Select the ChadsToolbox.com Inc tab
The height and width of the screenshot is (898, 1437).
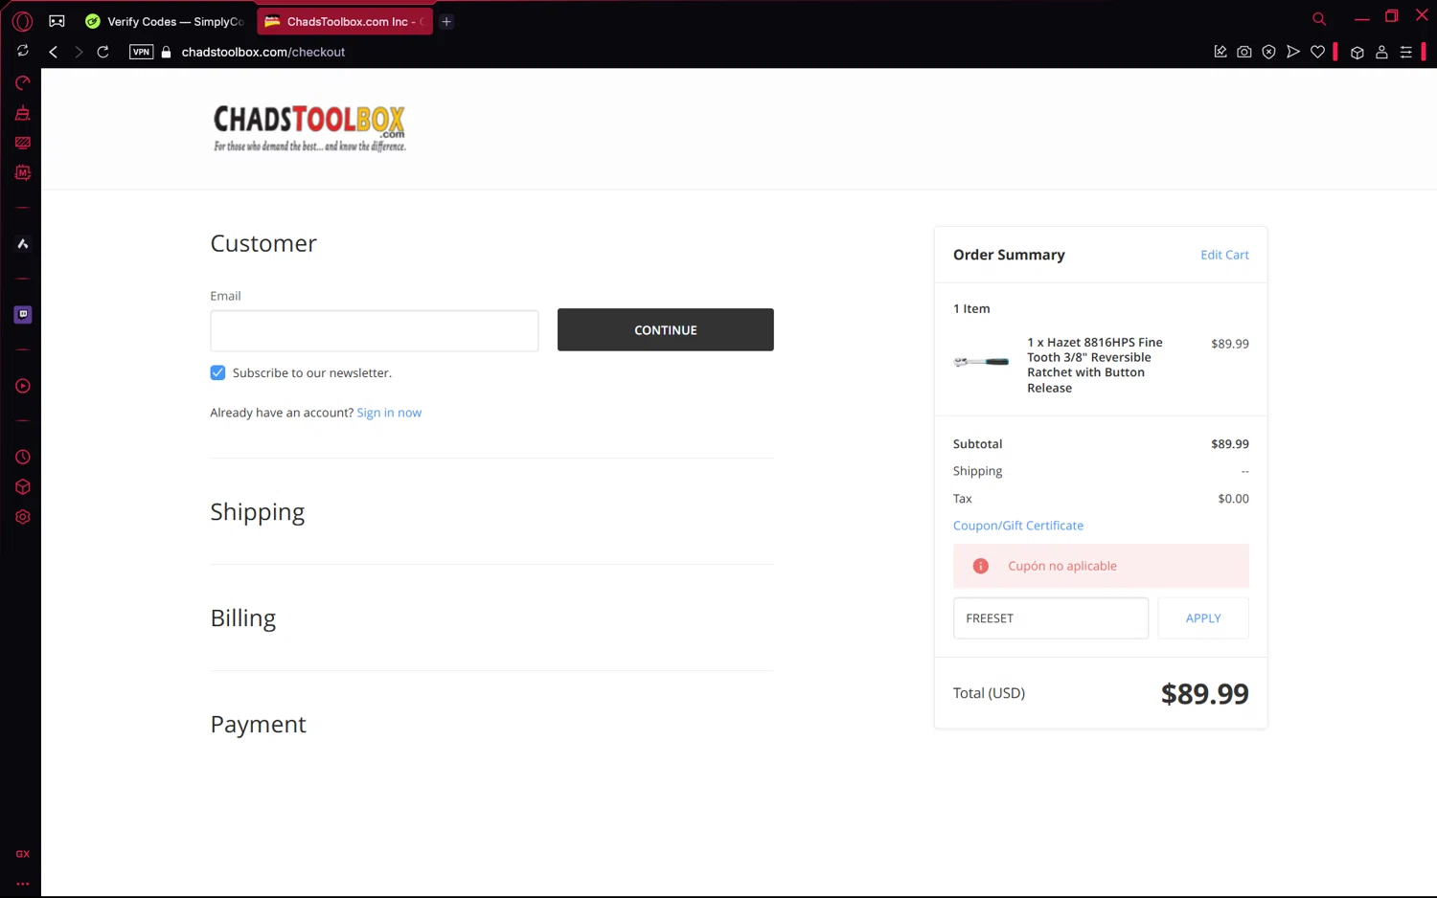point(345,21)
